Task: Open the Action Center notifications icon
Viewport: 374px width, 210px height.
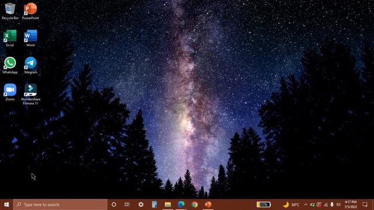Action: [x=365, y=205]
